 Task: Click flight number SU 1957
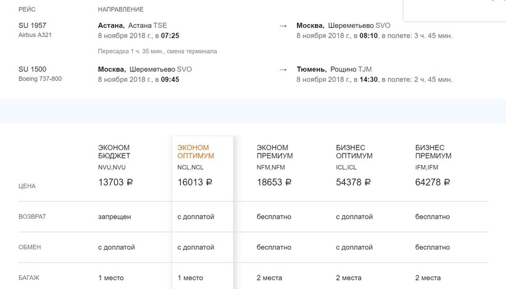(x=33, y=26)
